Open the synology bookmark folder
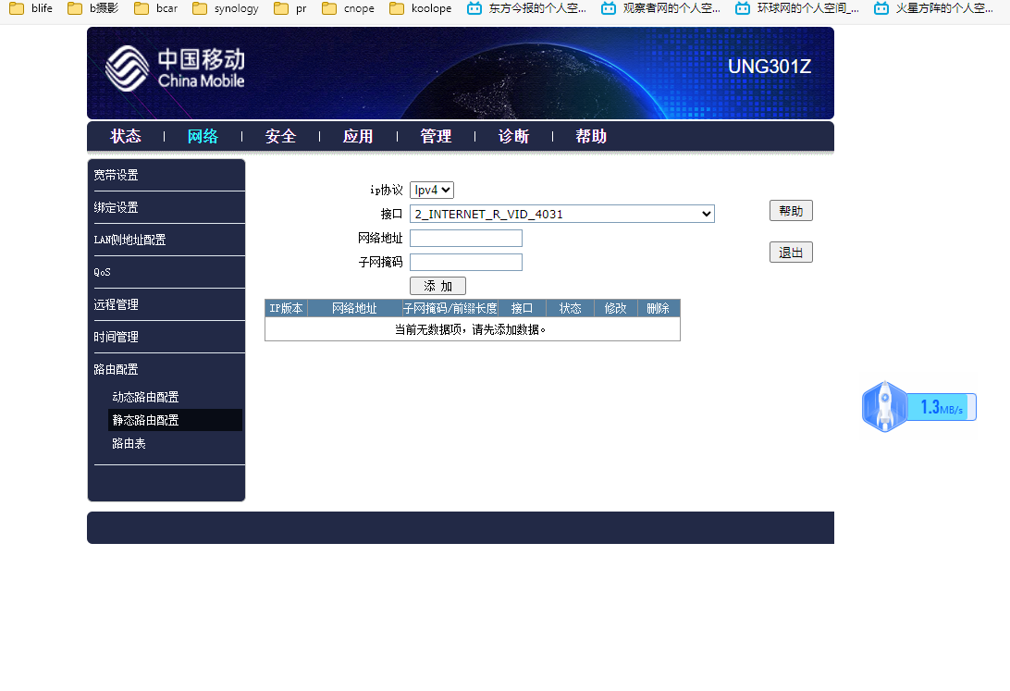 click(x=225, y=9)
